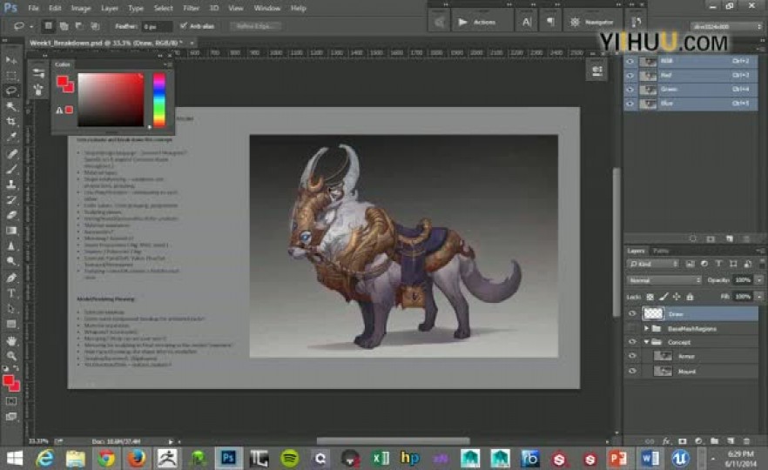The height and width of the screenshot is (470, 768).
Task: Hide the Draw layer
Action: [632, 314]
